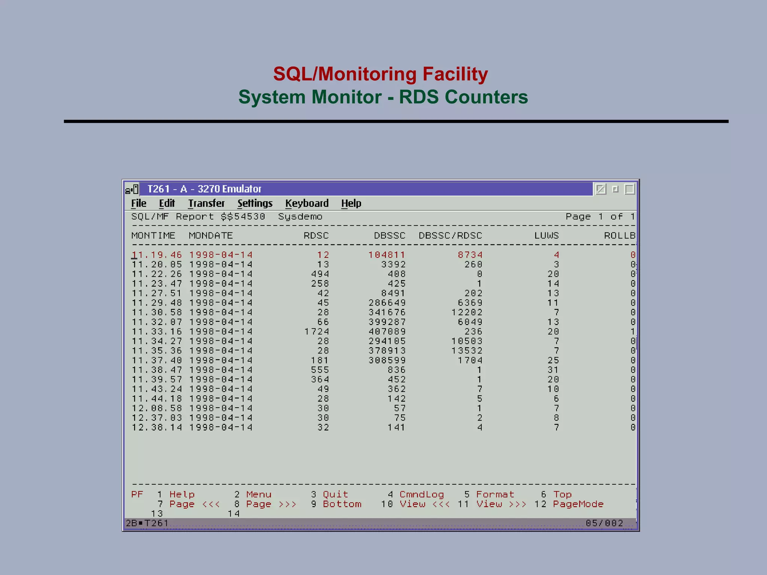
Task: Select the row with time 11.29.48
Action: 383,303
